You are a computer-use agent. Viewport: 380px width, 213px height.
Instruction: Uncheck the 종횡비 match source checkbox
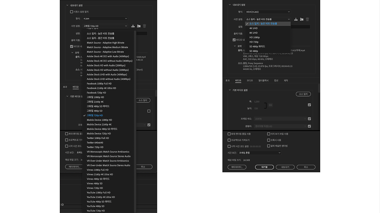[309, 126]
